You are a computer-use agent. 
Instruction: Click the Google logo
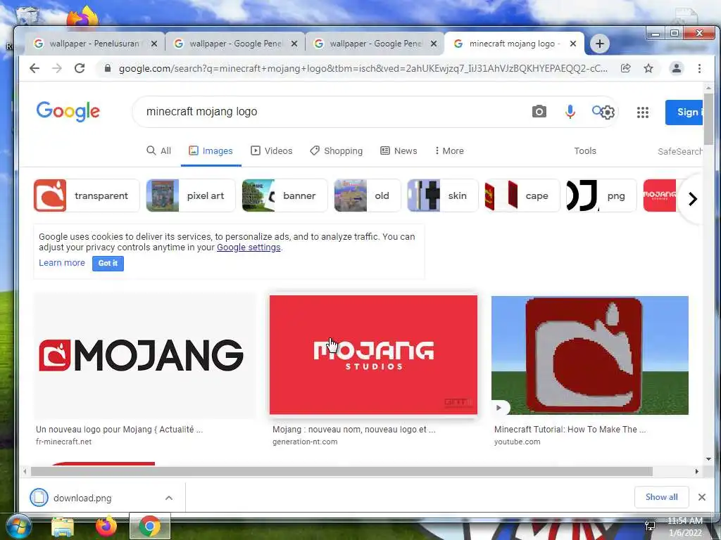click(x=68, y=111)
